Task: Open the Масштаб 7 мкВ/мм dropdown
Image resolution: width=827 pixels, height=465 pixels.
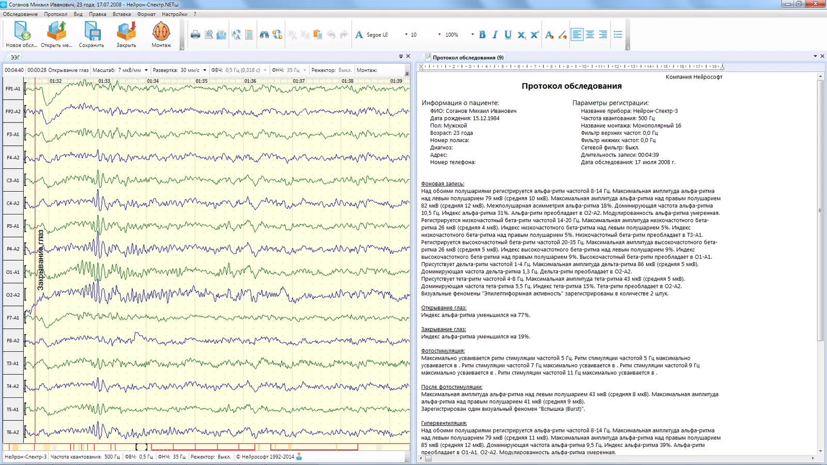Action: click(146, 70)
